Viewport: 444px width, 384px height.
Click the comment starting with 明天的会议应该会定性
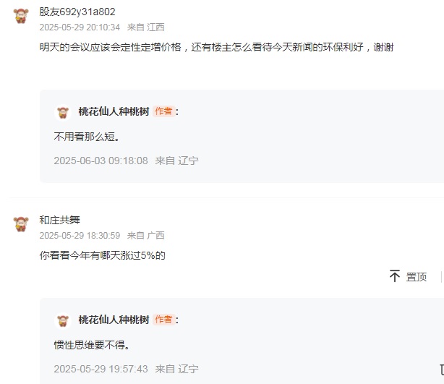pyautogui.click(x=216, y=47)
